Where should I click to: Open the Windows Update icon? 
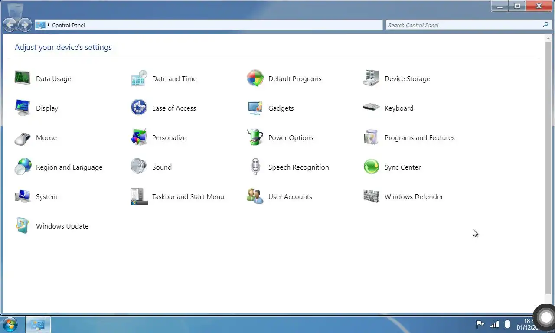pyautogui.click(x=23, y=226)
